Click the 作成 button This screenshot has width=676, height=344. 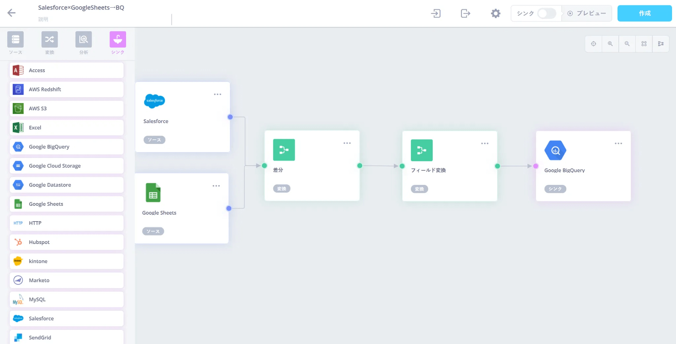pos(644,14)
